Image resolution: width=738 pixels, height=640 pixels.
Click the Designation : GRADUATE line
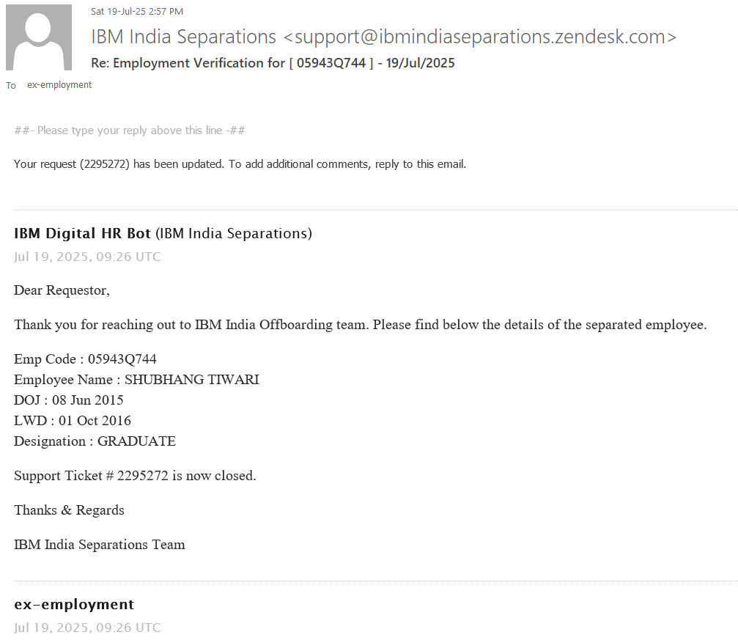pos(95,441)
